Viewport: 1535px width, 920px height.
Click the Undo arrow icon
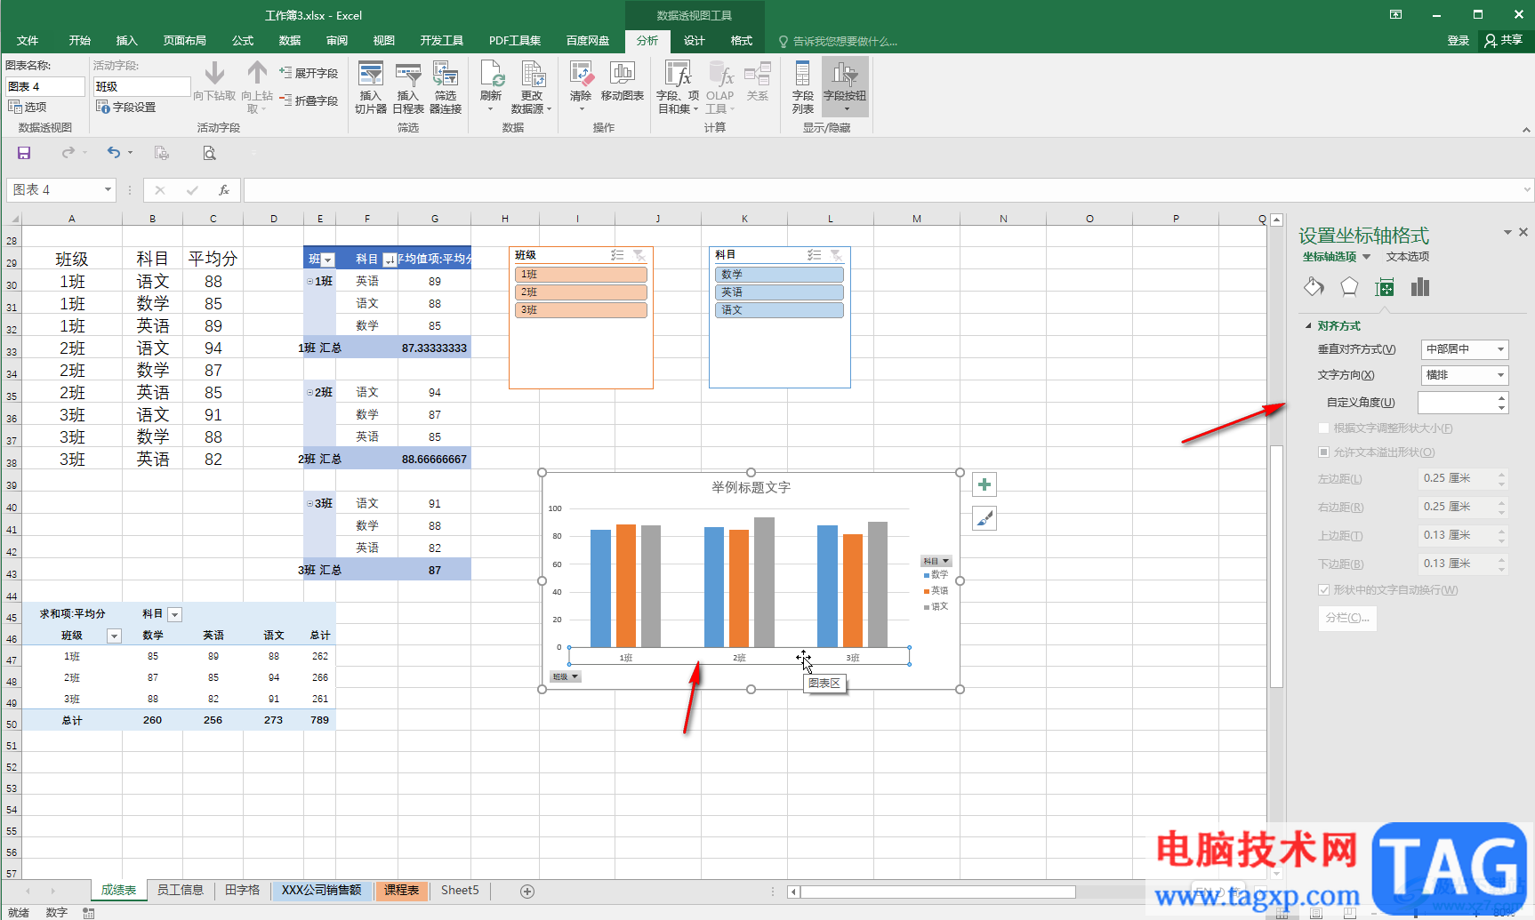pos(114,153)
